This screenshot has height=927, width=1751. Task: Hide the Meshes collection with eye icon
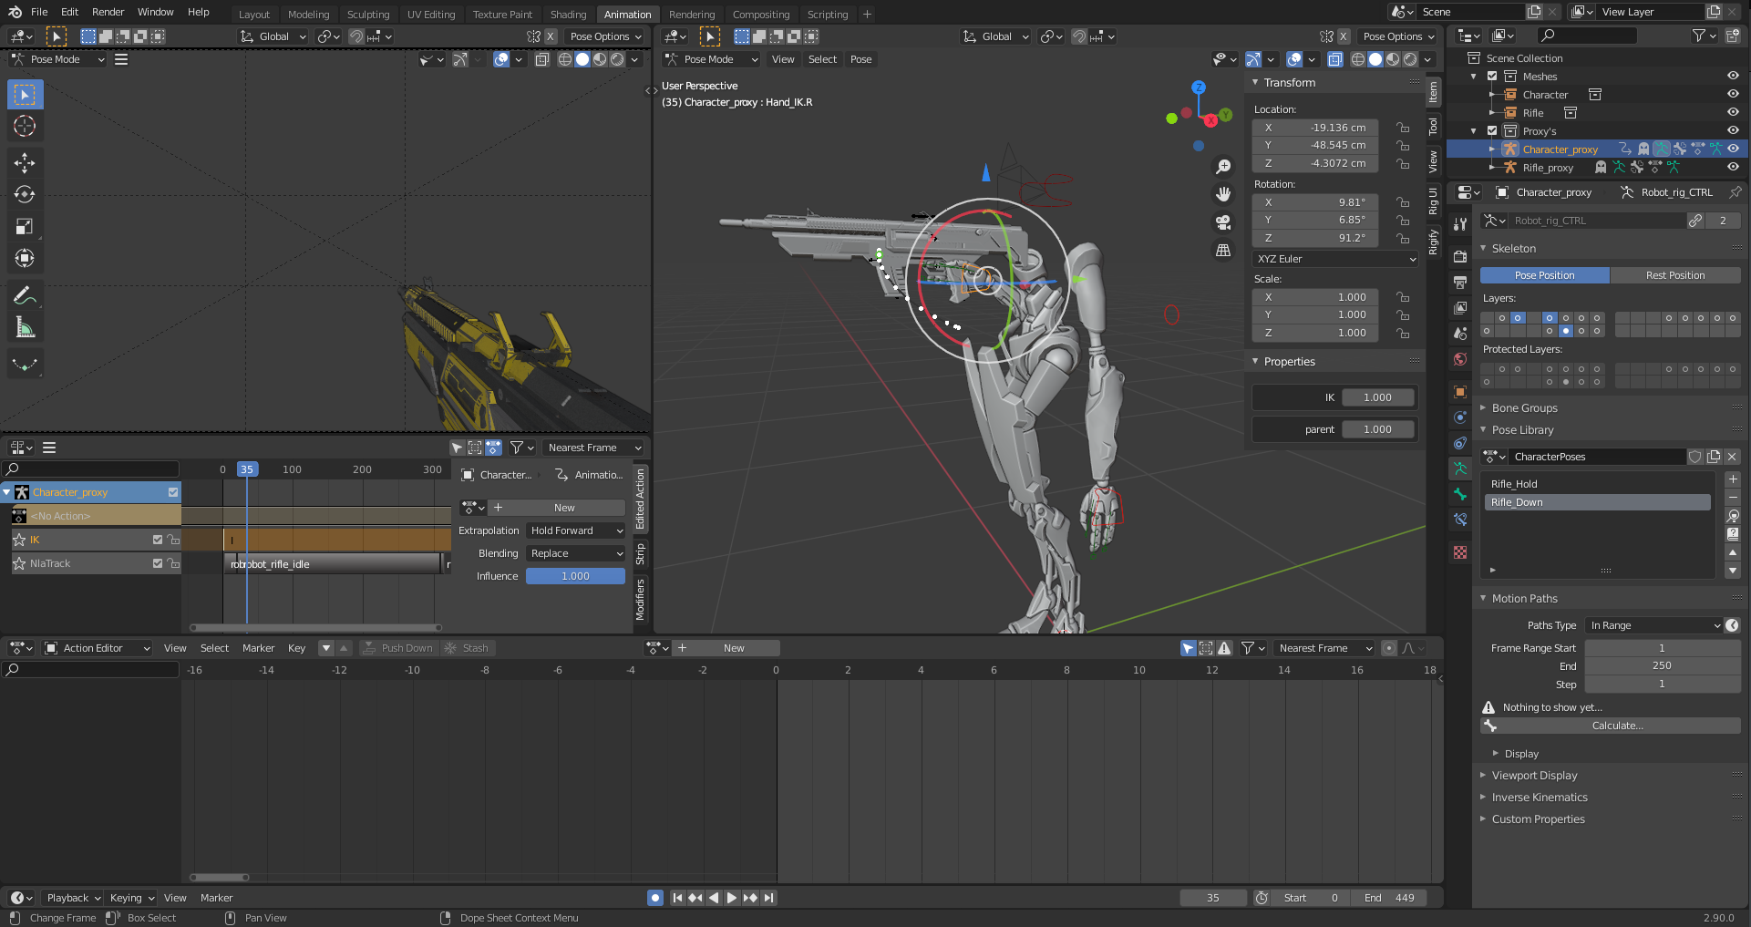click(x=1733, y=77)
